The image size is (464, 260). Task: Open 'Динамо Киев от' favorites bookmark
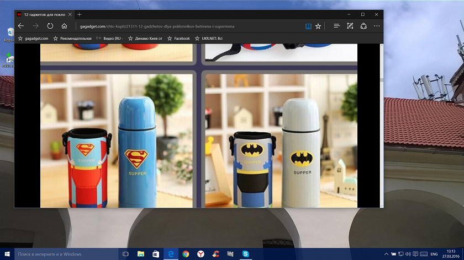pyautogui.click(x=145, y=39)
